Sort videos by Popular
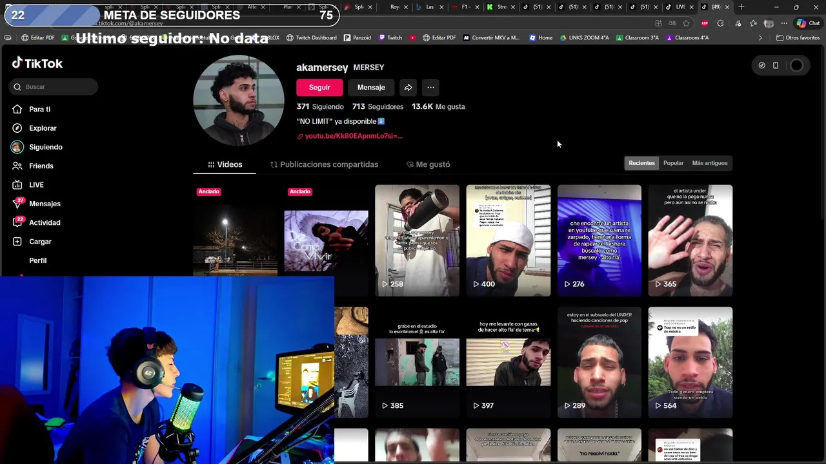826x464 pixels. 673,163
